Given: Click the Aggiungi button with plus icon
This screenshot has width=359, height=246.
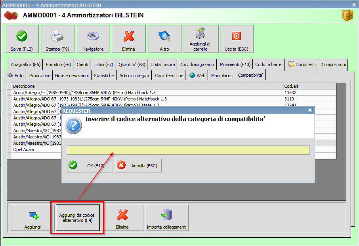Looking at the screenshot, I should coord(33,218).
